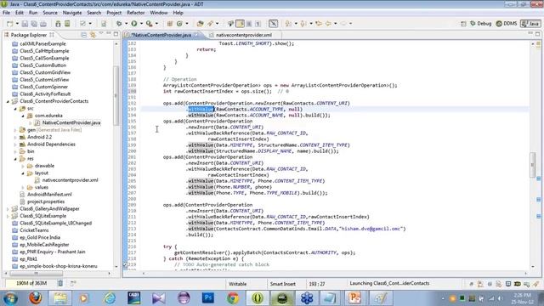Open the Window menu
This screenshot has height=306, width=544.
(159, 13)
